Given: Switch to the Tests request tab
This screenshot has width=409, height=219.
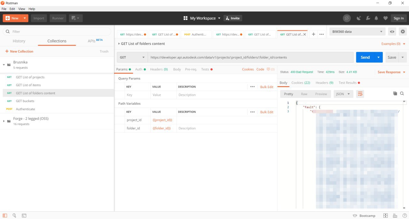Looking at the screenshot, I should click(x=207, y=69).
